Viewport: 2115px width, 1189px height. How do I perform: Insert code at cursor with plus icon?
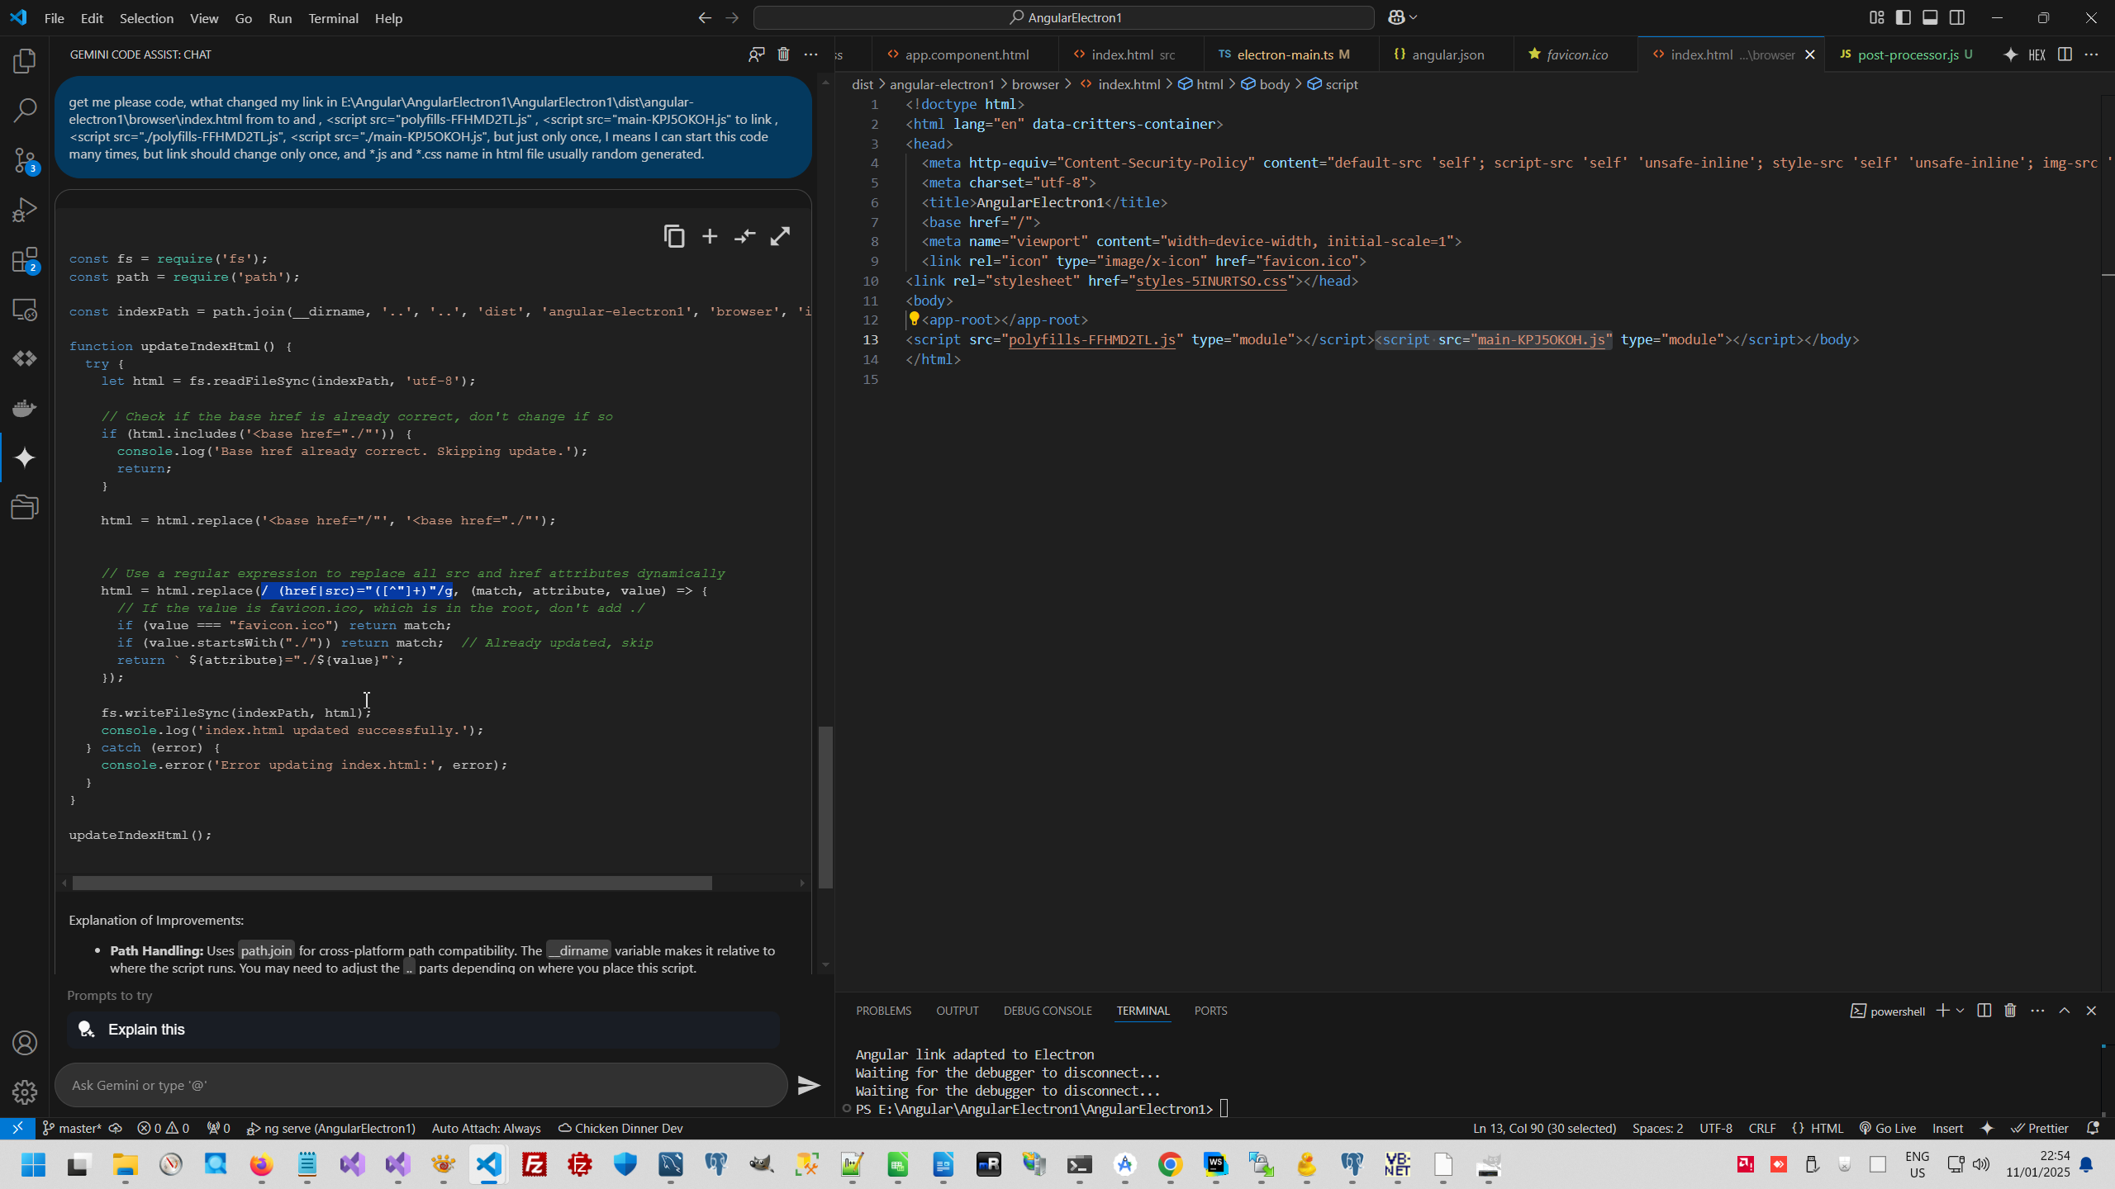click(710, 237)
